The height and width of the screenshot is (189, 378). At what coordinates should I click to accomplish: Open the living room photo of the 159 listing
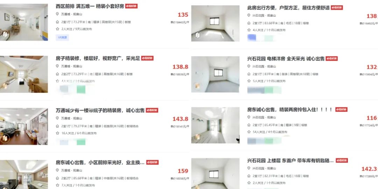click(24, 174)
